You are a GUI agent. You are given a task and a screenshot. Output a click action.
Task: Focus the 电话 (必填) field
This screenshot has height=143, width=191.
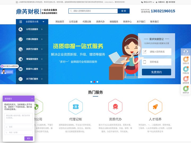coord(19,132)
